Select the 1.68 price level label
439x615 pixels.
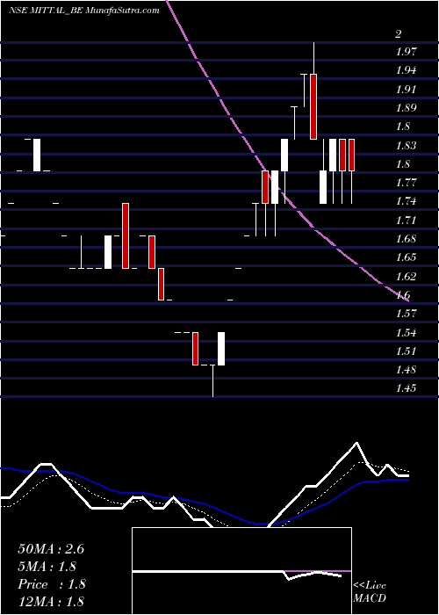click(x=406, y=239)
